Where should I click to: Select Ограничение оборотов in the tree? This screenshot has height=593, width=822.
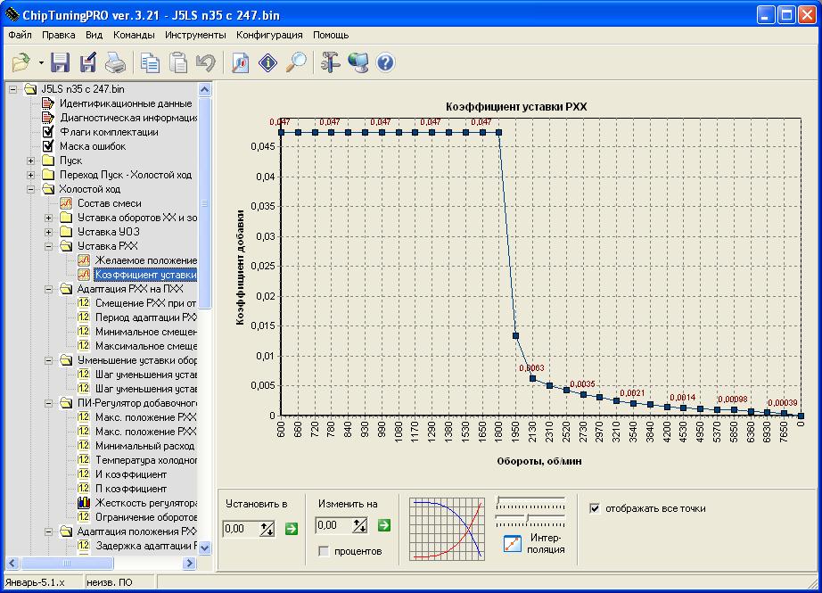pyautogui.click(x=145, y=517)
